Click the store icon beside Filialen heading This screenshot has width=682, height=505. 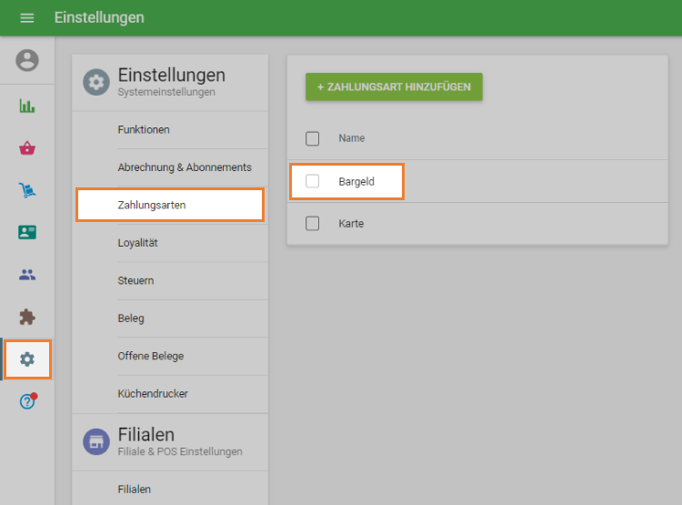click(96, 442)
